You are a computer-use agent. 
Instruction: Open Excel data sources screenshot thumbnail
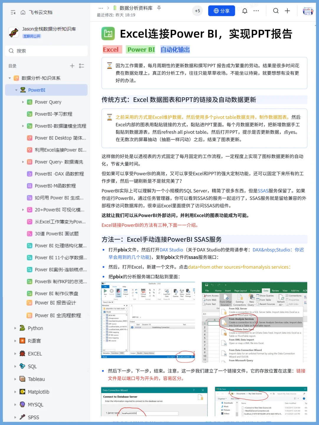255,322
